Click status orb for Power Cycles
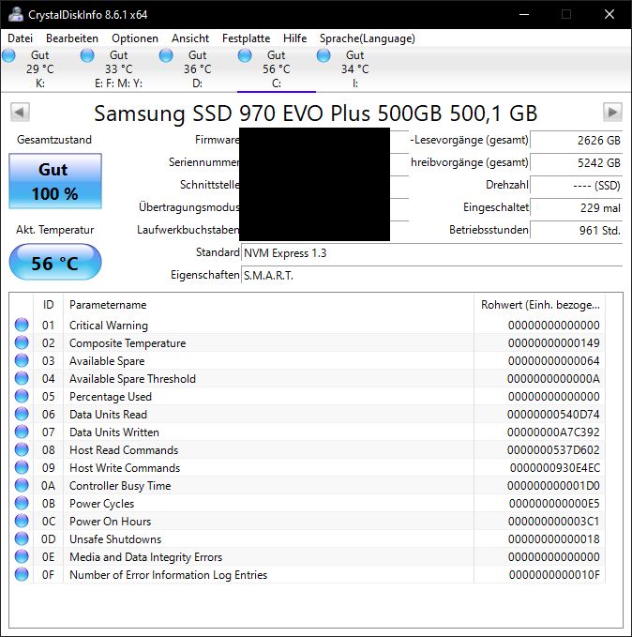The width and height of the screenshot is (632, 637). [x=22, y=504]
